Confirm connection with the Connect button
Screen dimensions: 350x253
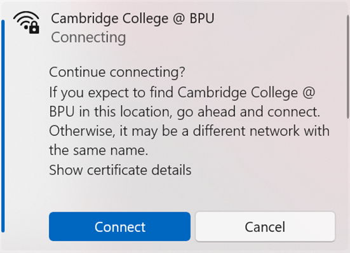coord(119,226)
